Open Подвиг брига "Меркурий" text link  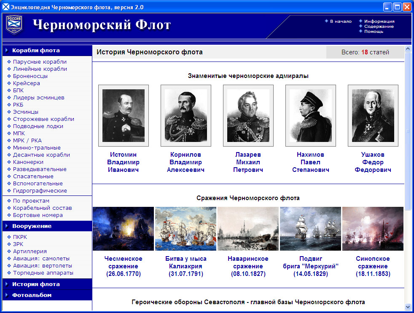tap(310, 266)
